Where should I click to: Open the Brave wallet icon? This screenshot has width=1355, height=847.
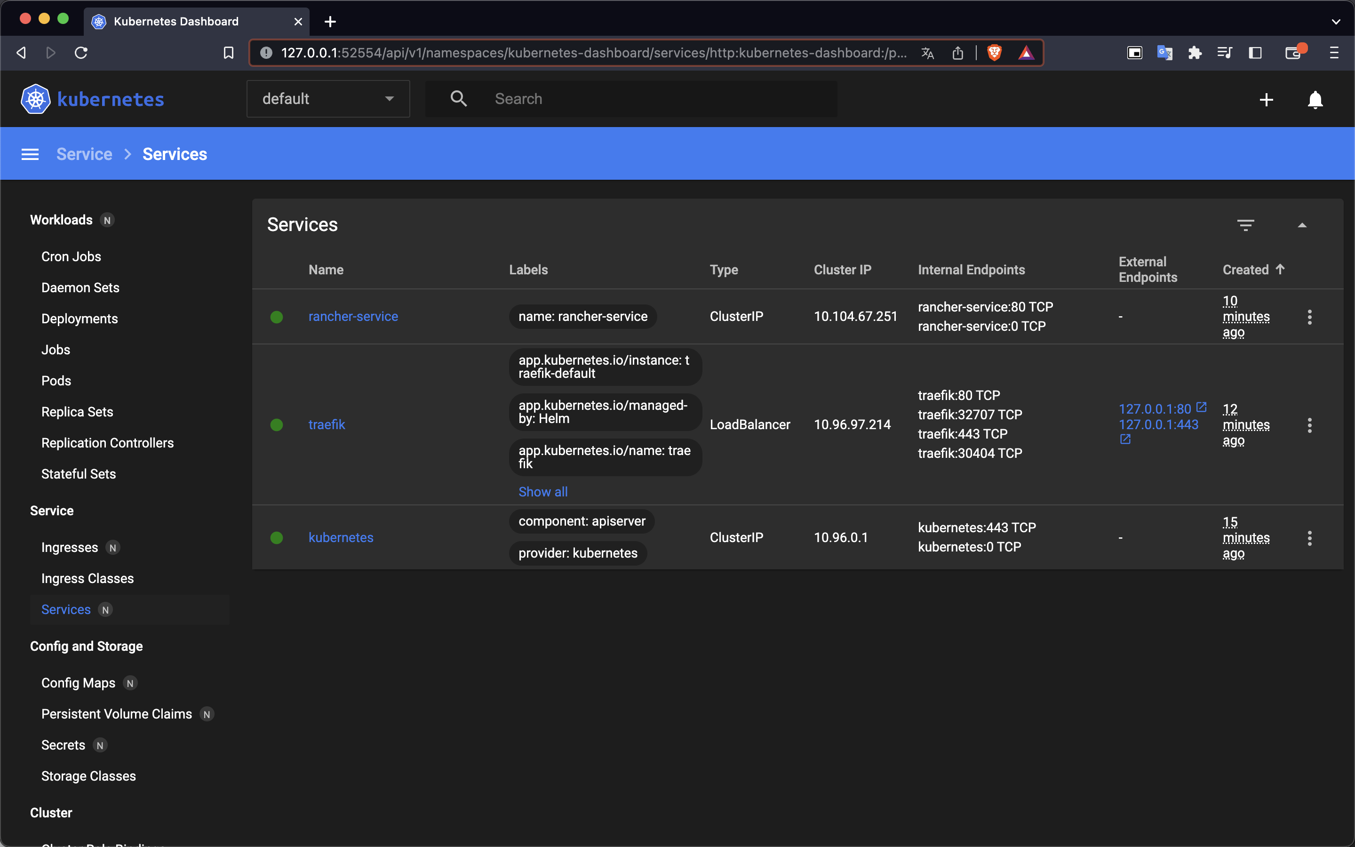pos(1293,53)
